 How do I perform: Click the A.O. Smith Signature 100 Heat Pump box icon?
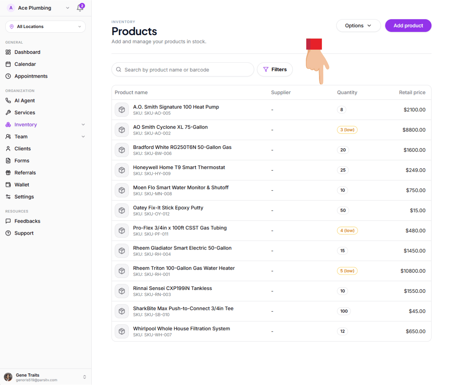coord(122,110)
